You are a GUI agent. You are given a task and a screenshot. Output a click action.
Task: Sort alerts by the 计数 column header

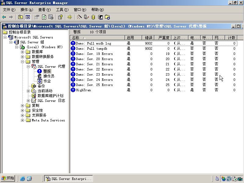click(x=231, y=38)
